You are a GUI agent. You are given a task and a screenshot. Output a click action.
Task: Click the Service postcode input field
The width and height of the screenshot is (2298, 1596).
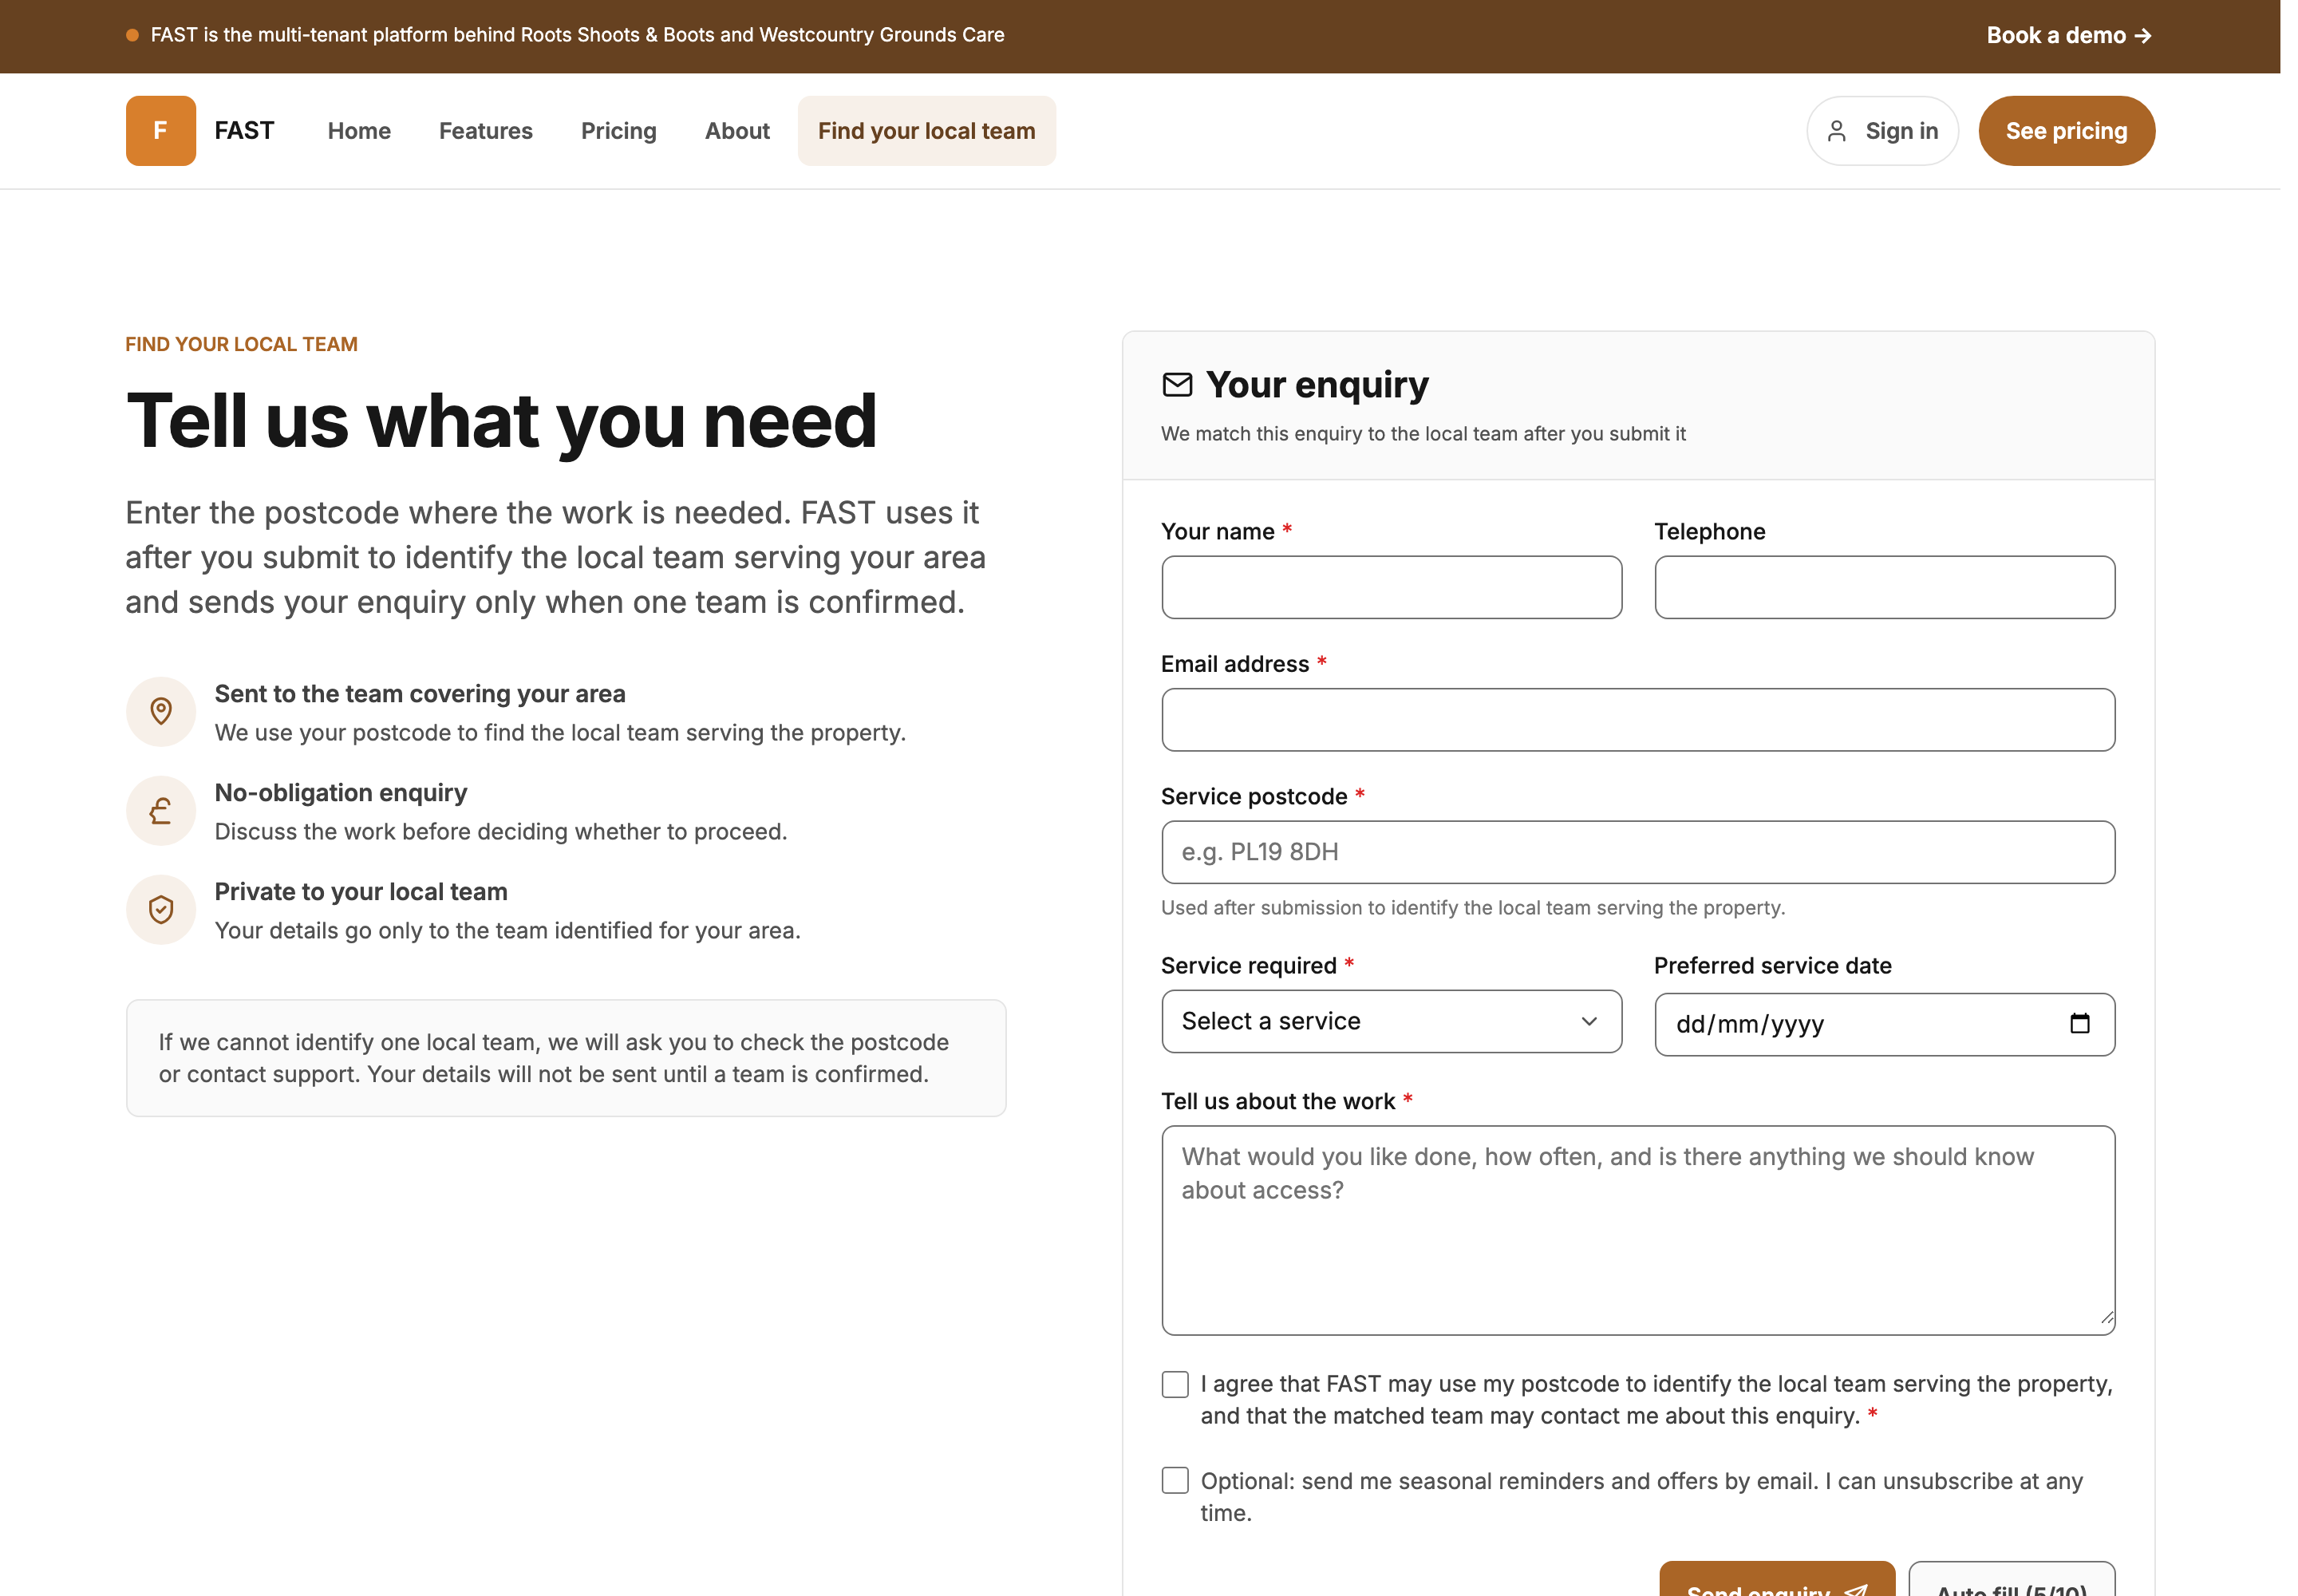1638,852
